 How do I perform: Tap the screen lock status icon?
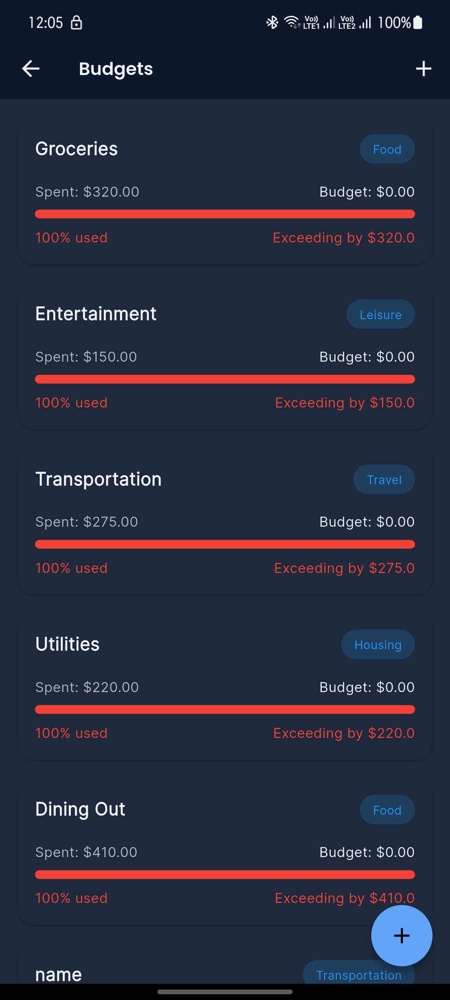pyautogui.click(x=76, y=22)
